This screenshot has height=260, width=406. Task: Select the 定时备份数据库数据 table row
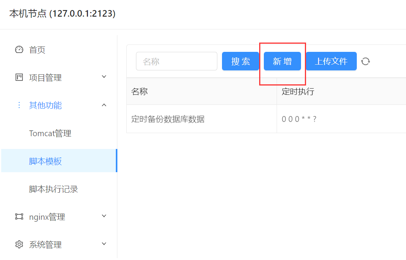[168, 119]
